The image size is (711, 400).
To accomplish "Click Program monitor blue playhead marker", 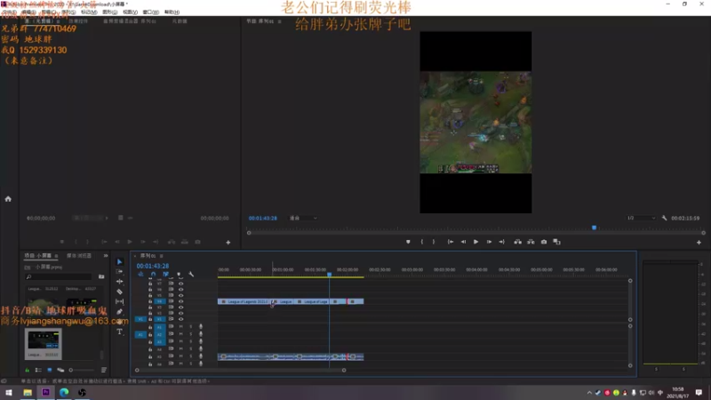I will [594, 228].
